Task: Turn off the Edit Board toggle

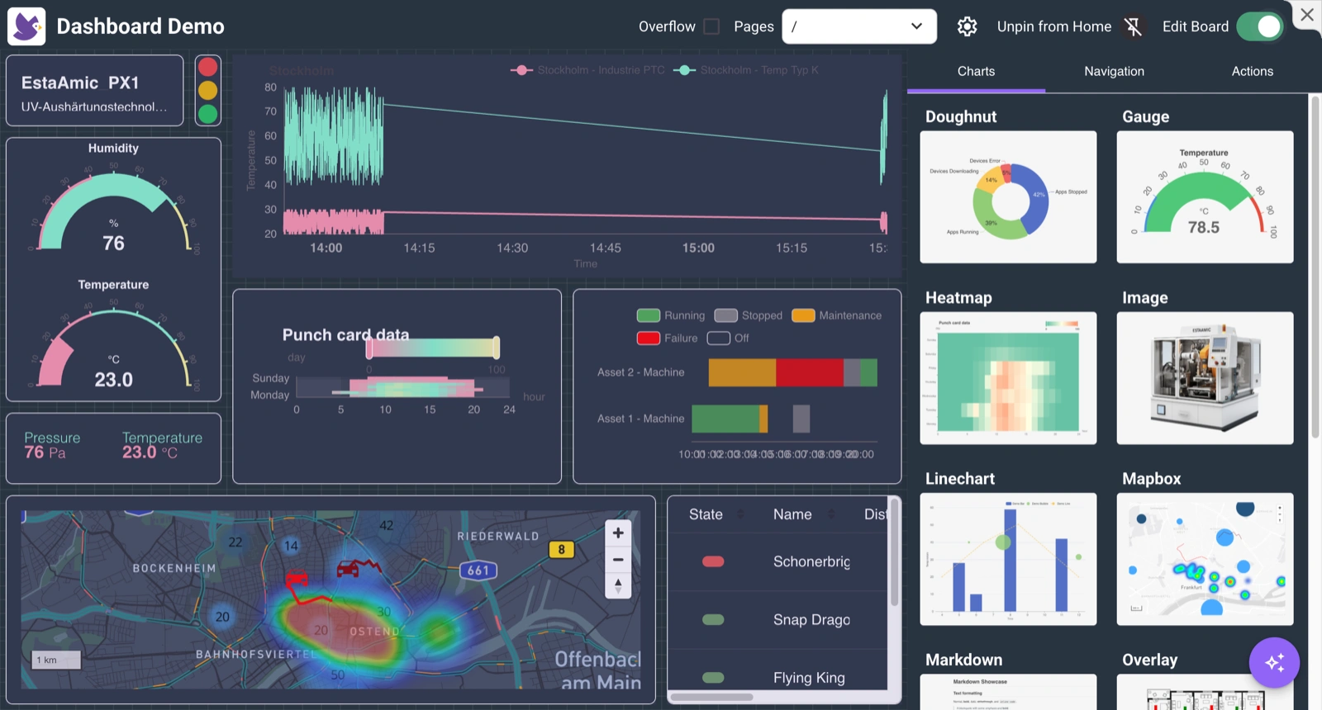Action: point(1259,26)
